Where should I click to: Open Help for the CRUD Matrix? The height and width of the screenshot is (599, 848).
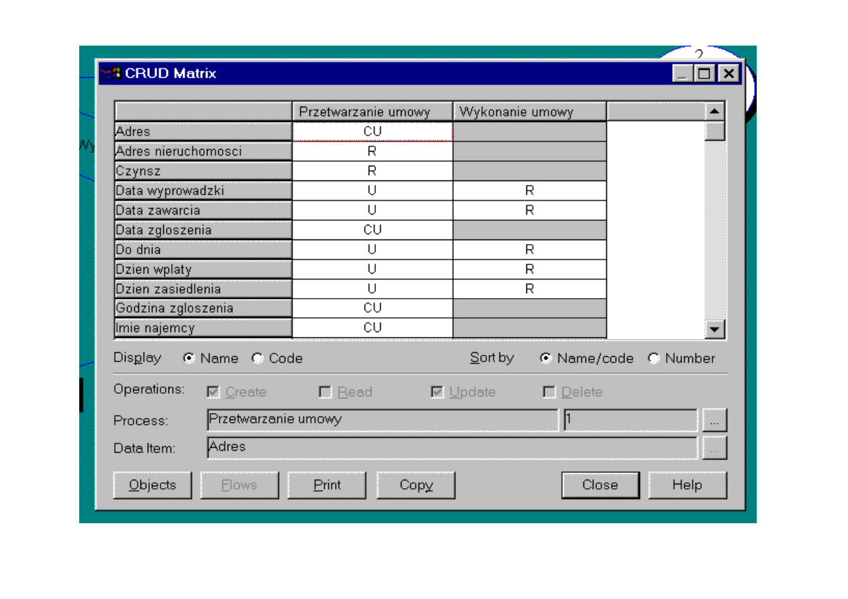tap(687, 486)
